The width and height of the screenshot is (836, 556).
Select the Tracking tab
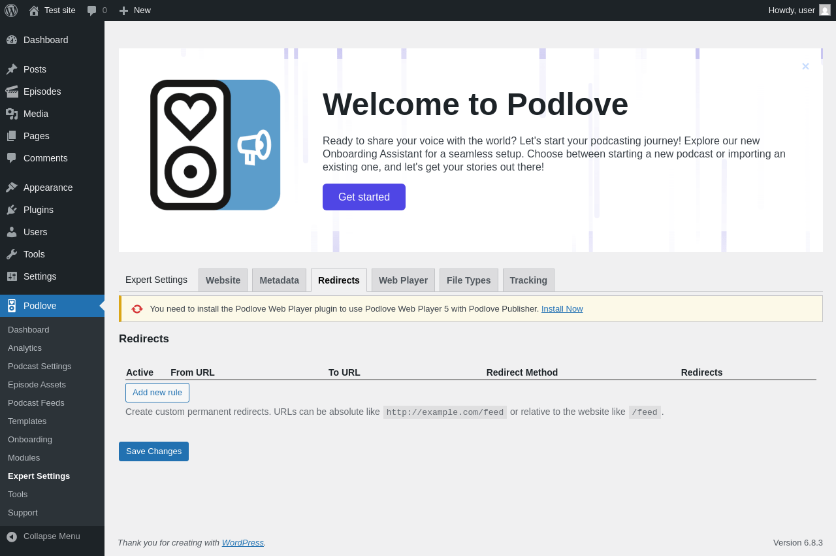click(528, 280)
